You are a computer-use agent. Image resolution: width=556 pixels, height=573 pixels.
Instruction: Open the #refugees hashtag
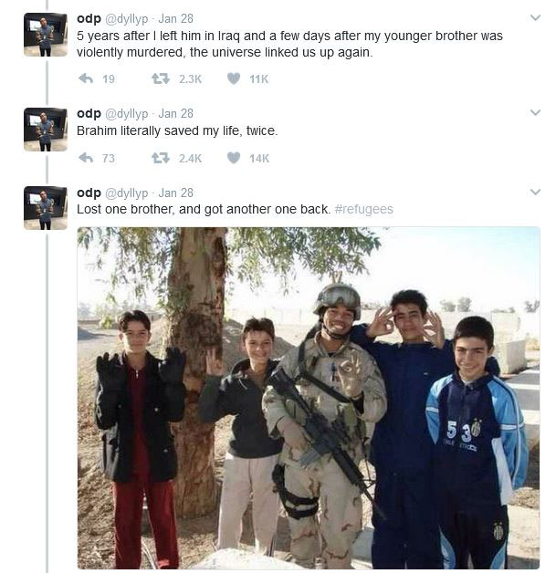click(363, 209)
